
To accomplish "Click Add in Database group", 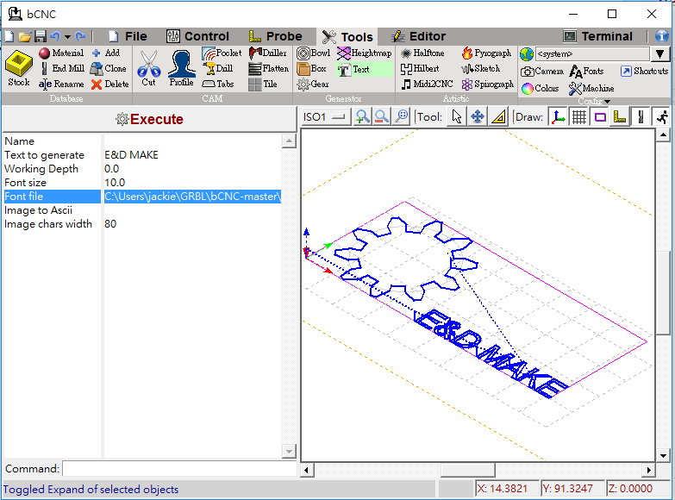I will pos(106,53).
